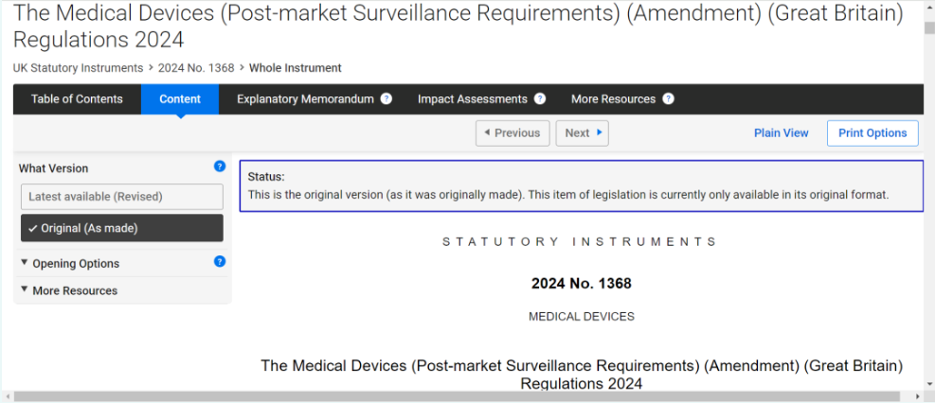The width and height of the screenshot is (935, 403).
Task: Click help icon beside Impact Assessments
Action: click(540, 99)
